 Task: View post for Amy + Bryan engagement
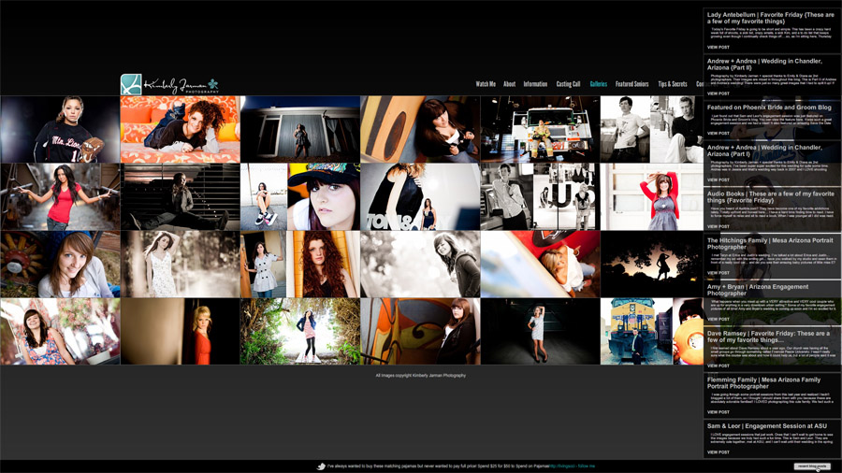click(718, 319)
